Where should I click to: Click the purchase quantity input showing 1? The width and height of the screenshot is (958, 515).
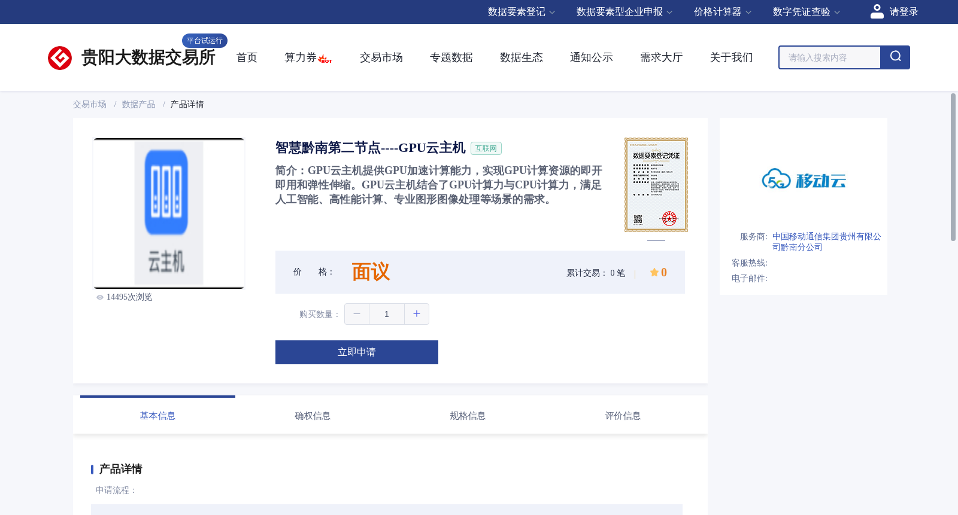pos(387,314)
